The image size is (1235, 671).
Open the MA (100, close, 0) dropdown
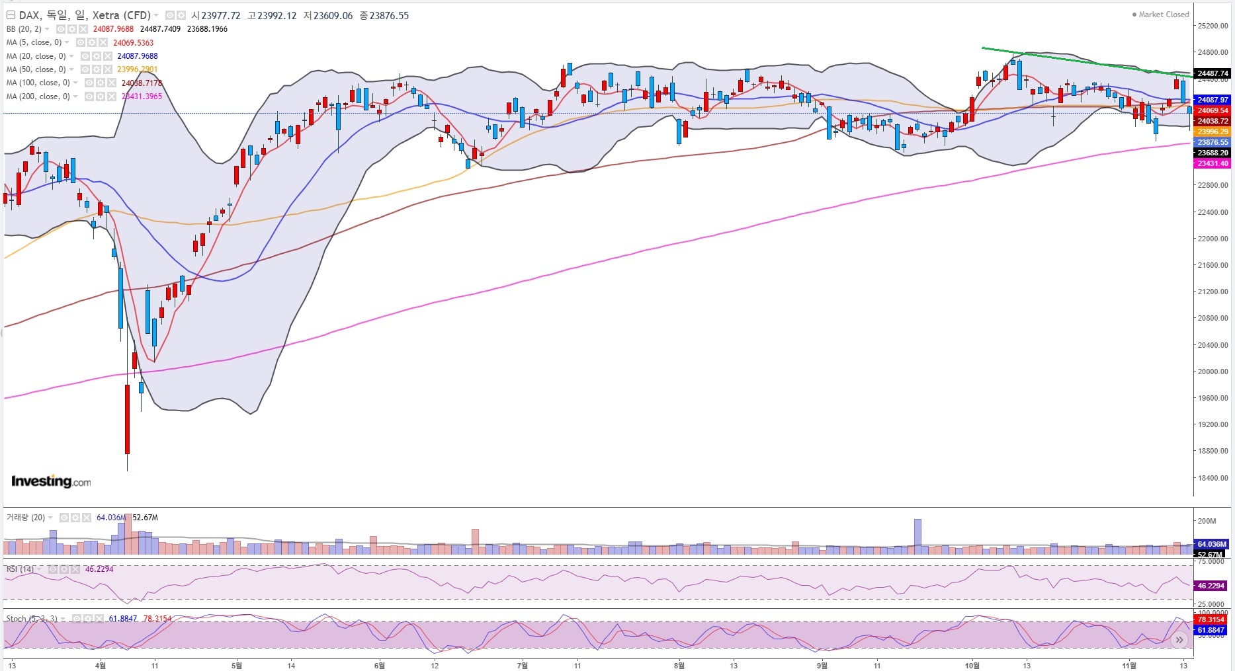point(75,83)
